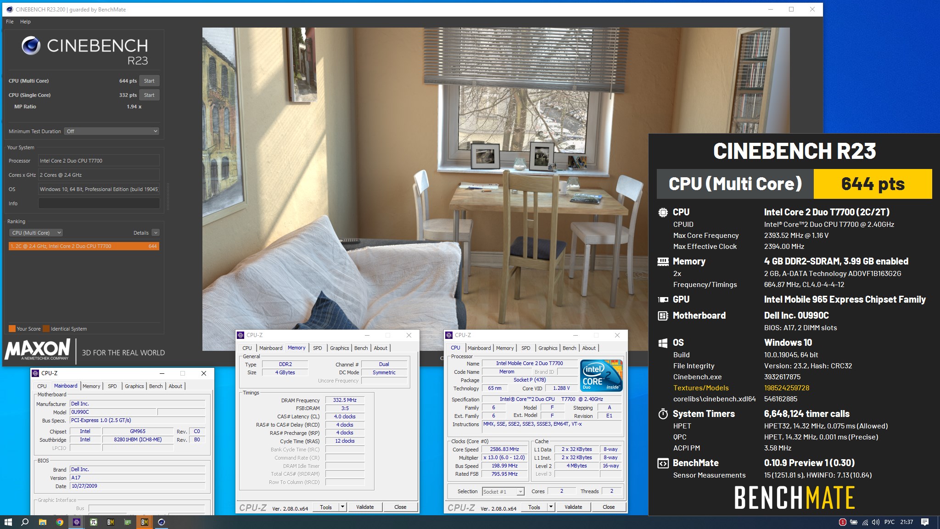Open Tools arrow in CPU-Z CPU window
940x529 pixels.
click(550, 507)
